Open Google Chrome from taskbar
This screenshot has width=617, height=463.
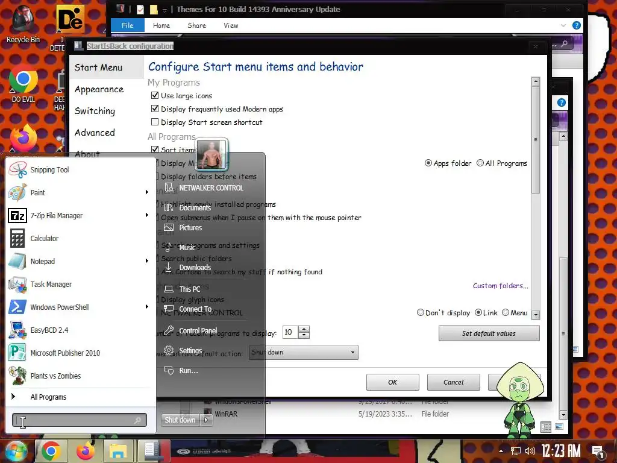click(51, 452)
